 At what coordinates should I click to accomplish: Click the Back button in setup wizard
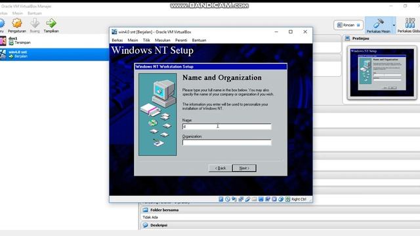coord(220,168)
